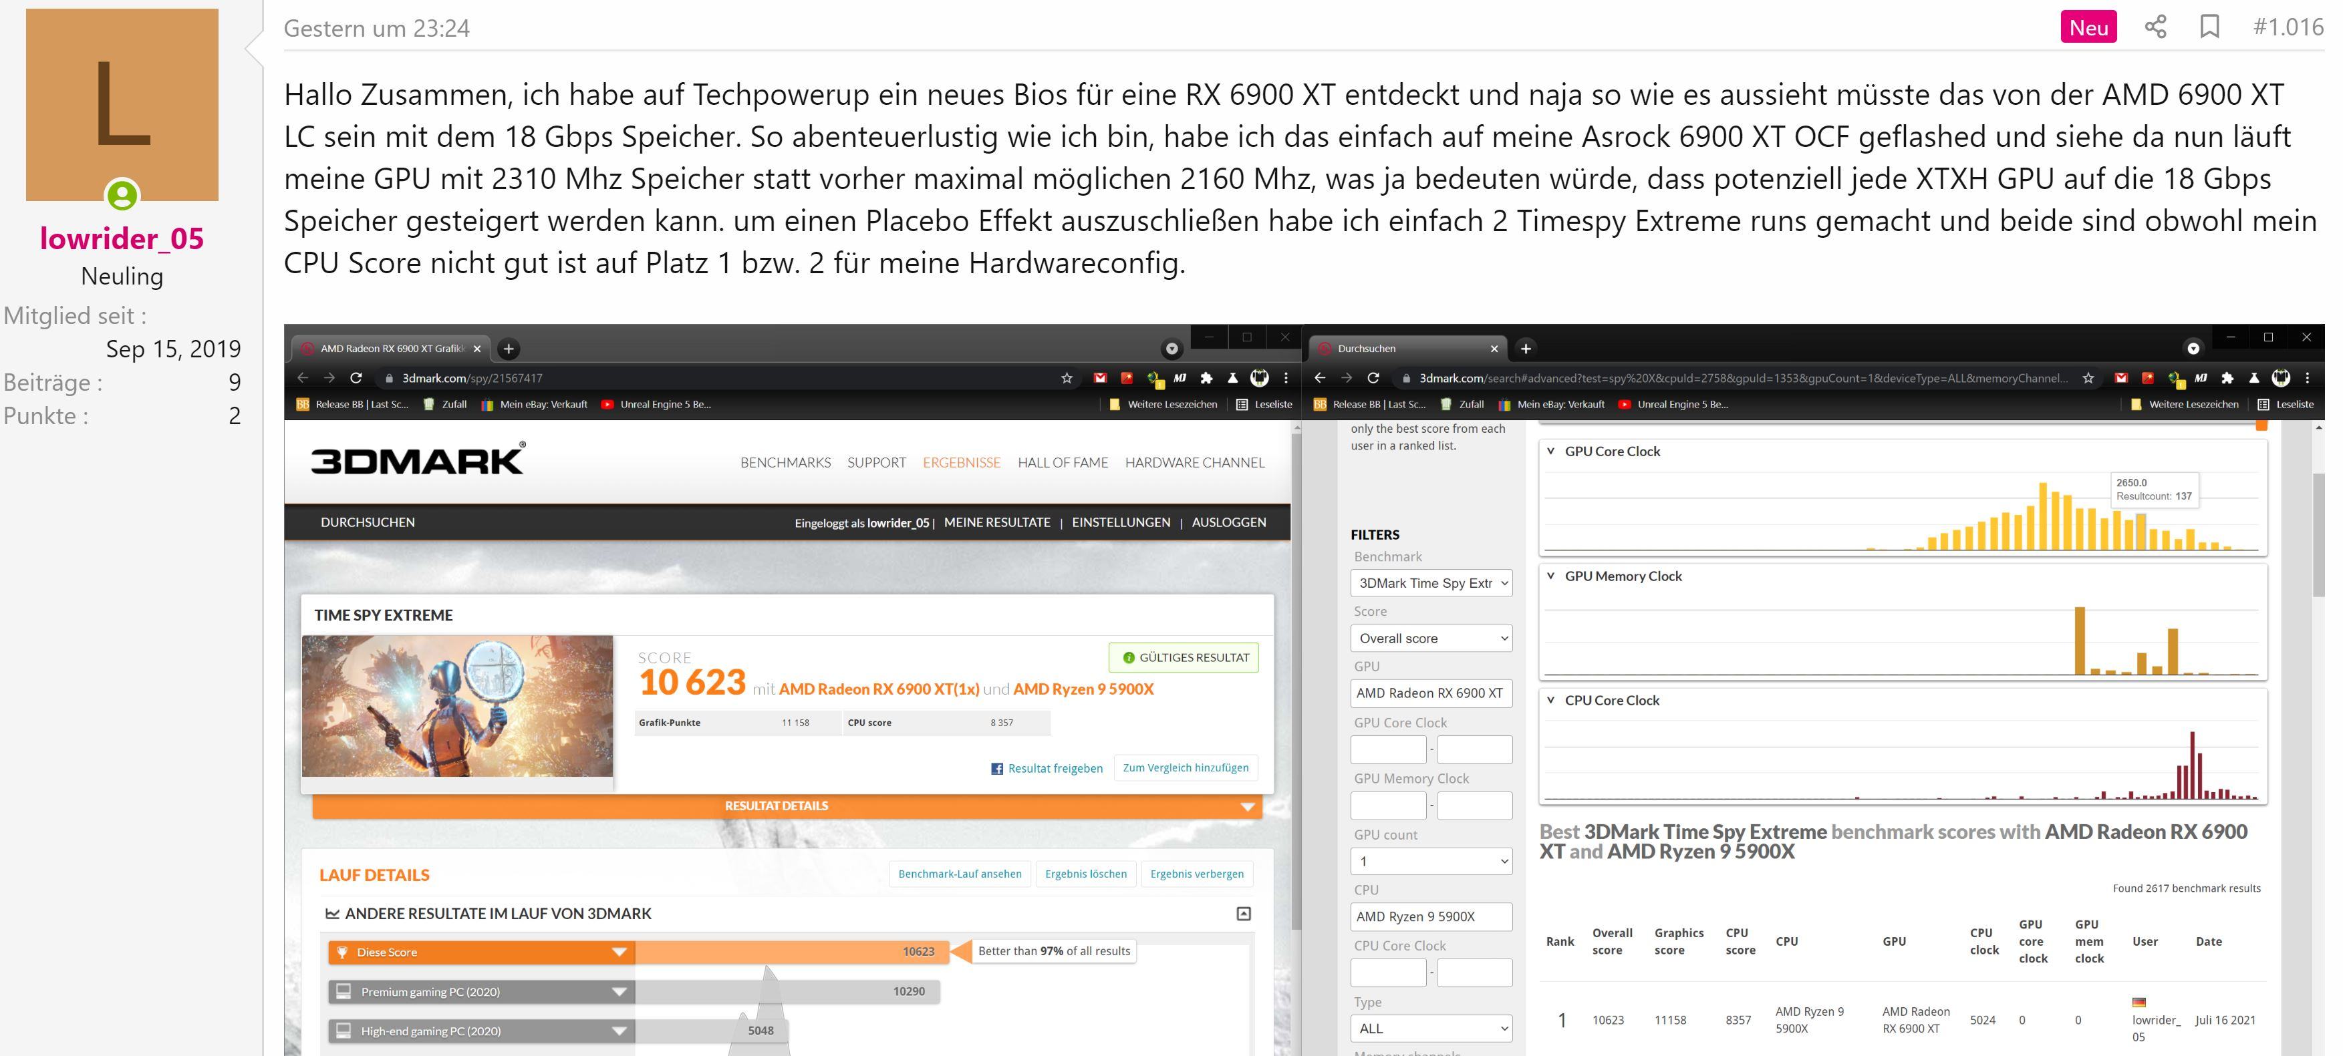Image resolution: width=2343 pixels, height=1056 pixels.
Task: Open HARDWARE CHANNEL menu item
Action: click(1194, 463)
